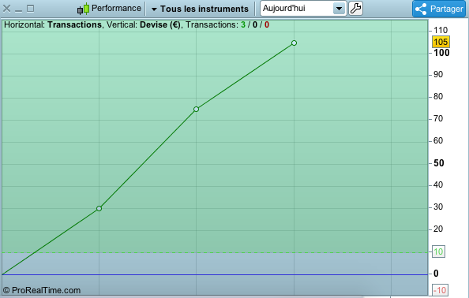The width and height of the screenshot is (469, 298).
Task: Expand the Tous les instruments menu
Action: tap(200, 9)
